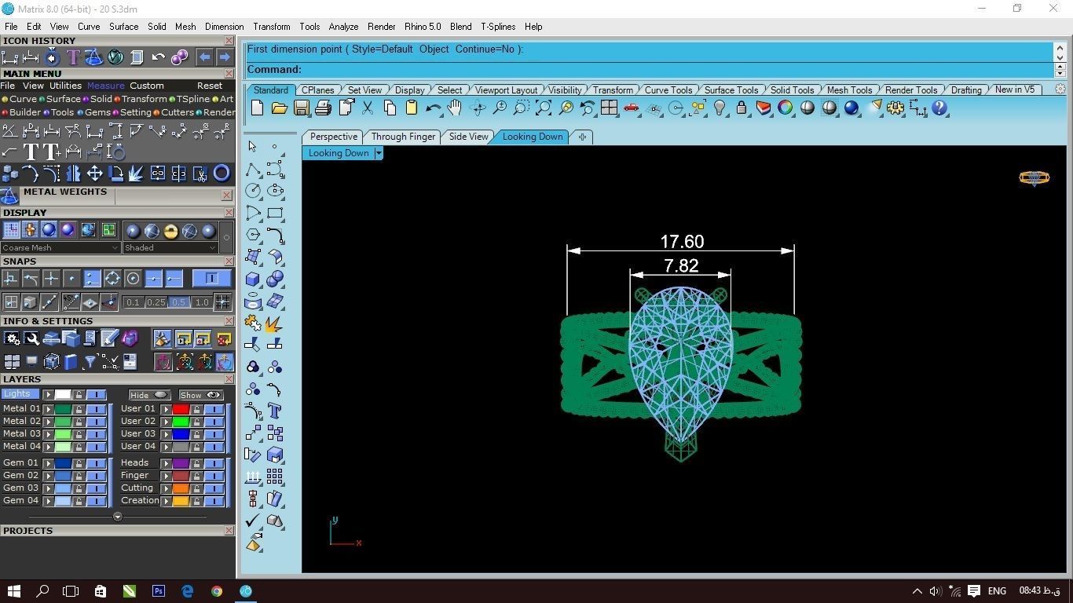Toggle the 0.25 snap increment
This screenshot has width=1073, height=603.
tap(156, 302)
